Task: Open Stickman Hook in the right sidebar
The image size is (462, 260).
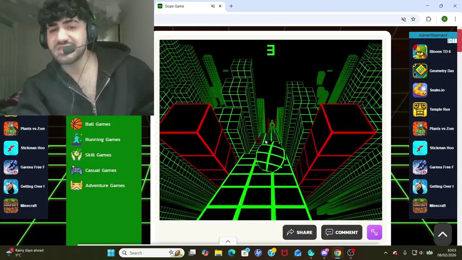Action: [x=433, y=148]
